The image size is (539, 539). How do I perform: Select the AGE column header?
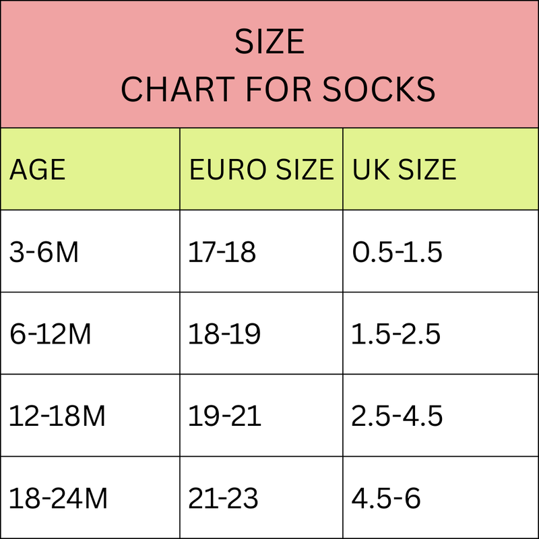pos(37,170)
